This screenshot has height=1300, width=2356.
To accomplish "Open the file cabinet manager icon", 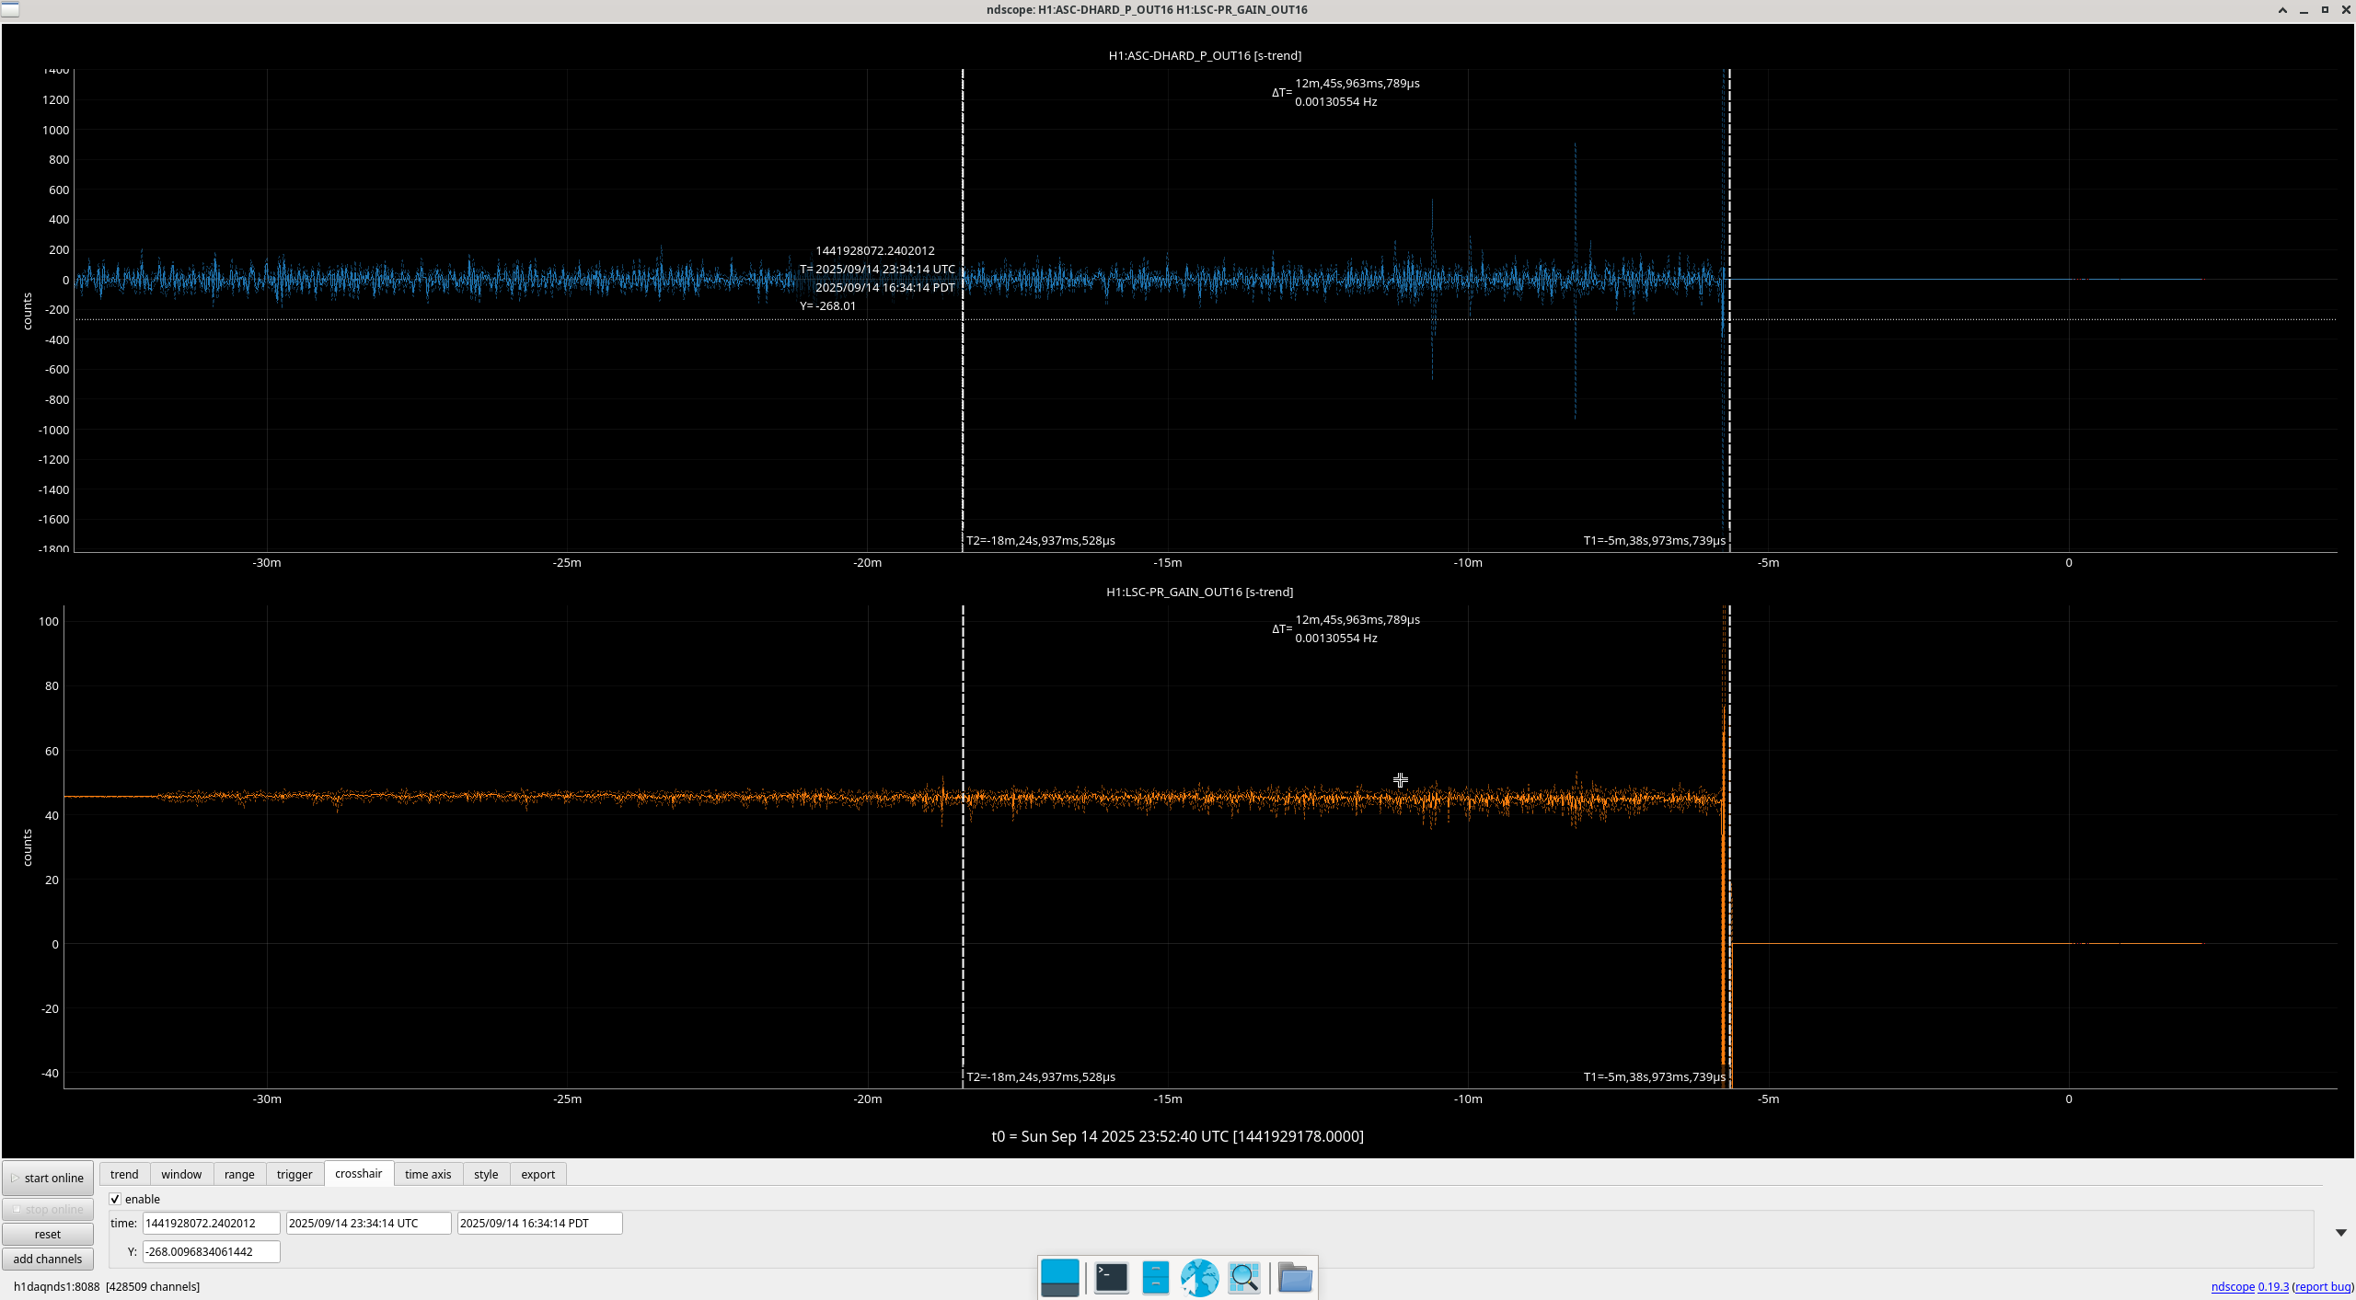I will (x=1155, y=1278).
